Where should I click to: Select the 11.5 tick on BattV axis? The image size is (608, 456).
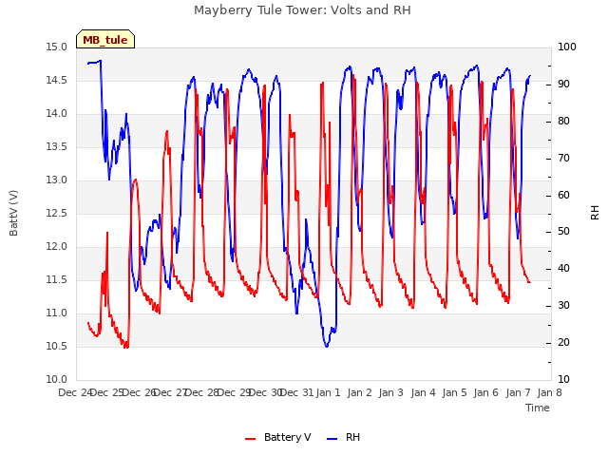click(57, 280)
